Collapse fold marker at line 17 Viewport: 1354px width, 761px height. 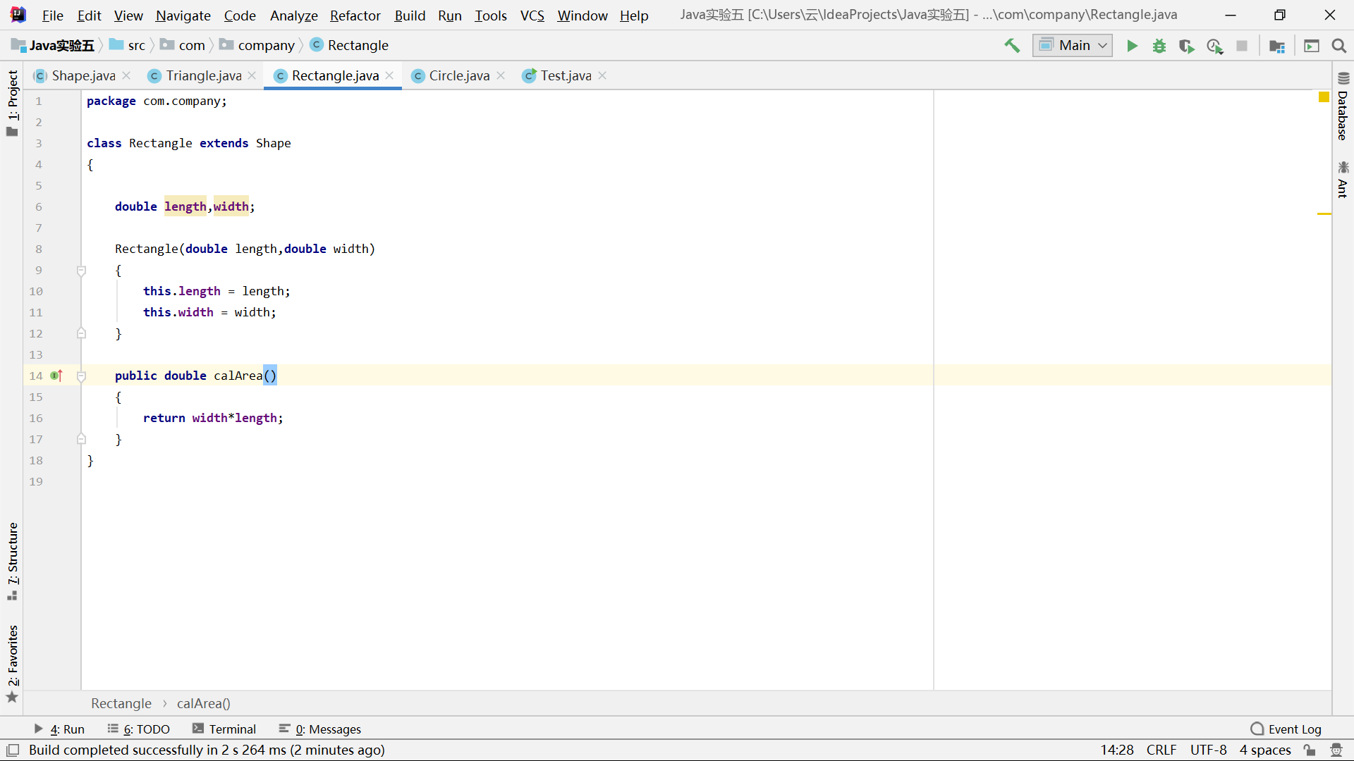81,439
